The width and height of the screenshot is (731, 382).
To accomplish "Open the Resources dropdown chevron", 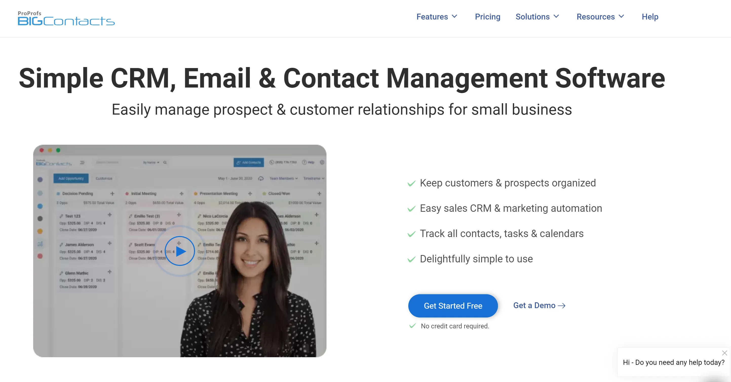I will click(x=621, y=16).
